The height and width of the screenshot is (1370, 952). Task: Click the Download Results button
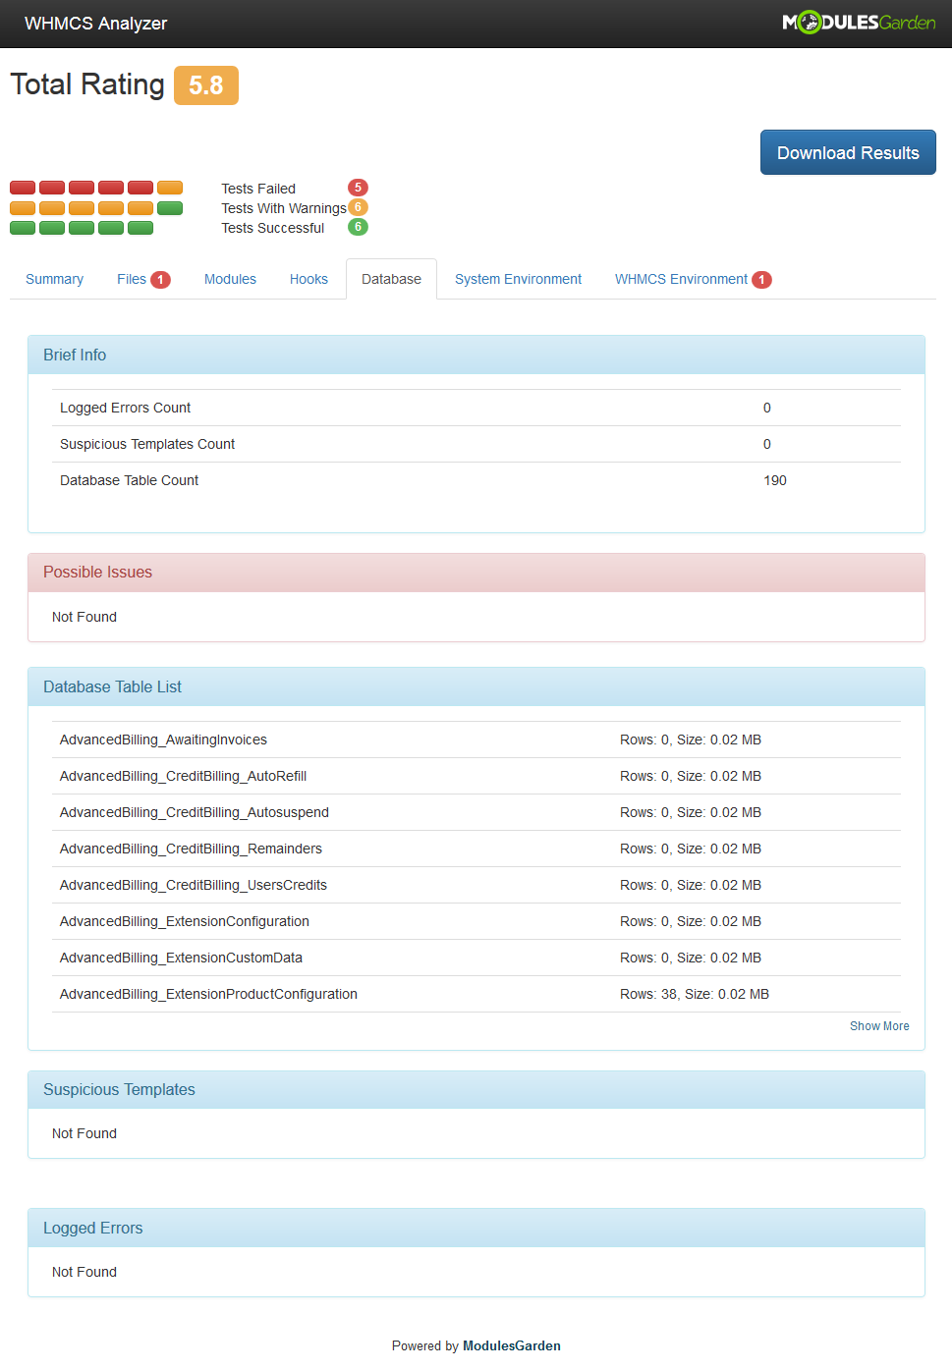point(848,152)
